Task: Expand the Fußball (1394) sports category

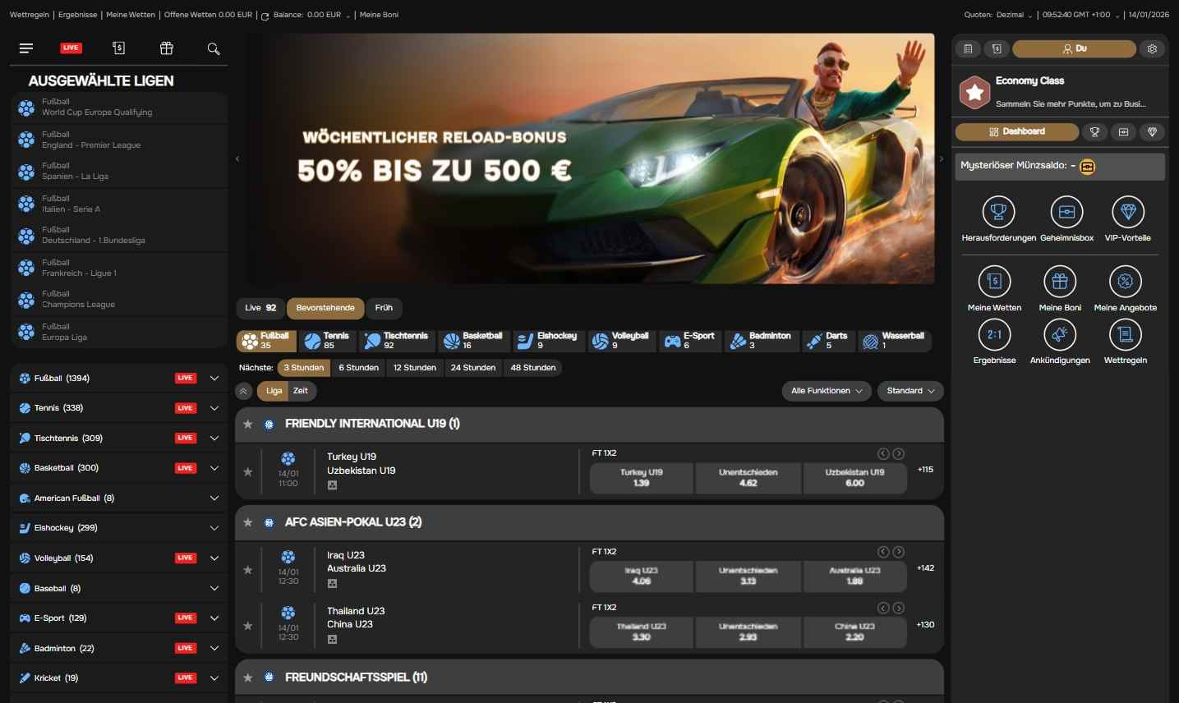Action: pos(214,378)
